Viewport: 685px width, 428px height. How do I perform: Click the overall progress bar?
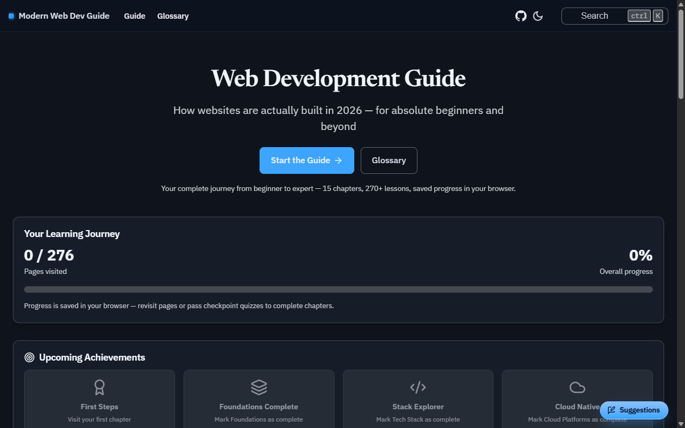338,289
